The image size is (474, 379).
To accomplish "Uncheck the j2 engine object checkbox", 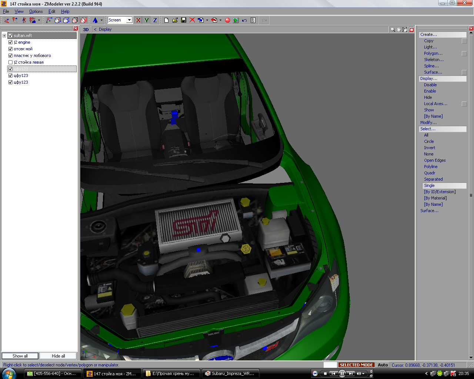I will pos(10,42).
